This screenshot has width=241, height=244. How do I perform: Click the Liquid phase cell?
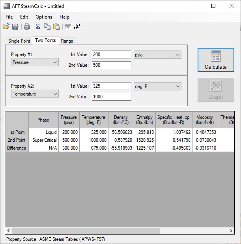point(43,132)
